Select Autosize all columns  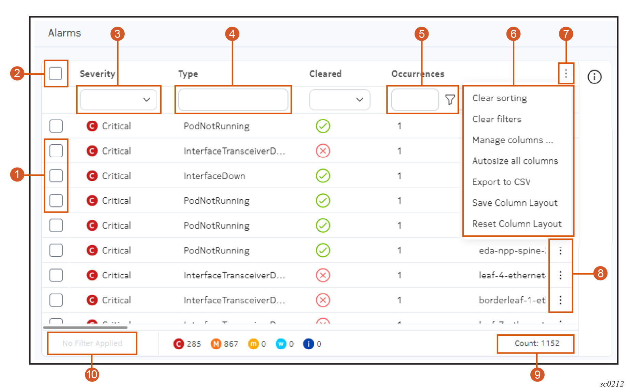(x=515, y=161)
